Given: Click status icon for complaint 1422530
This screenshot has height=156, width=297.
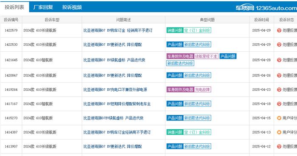Looking at the screenshot, I should tap(279, 45).
